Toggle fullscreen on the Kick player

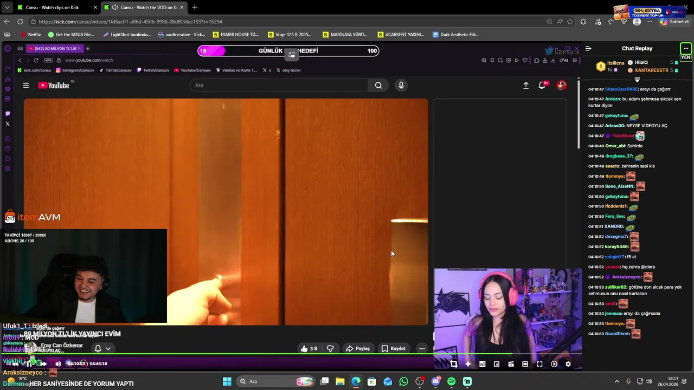click(x=539, y=364)
